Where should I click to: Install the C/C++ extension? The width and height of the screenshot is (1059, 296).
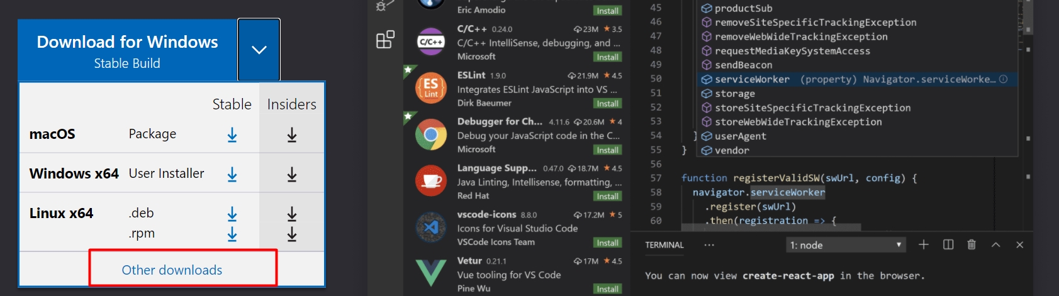[x=607, y=57]
